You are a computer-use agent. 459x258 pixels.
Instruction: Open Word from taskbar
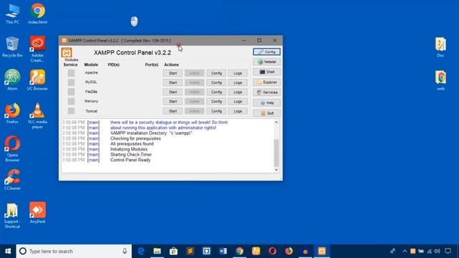pos(223,252)
